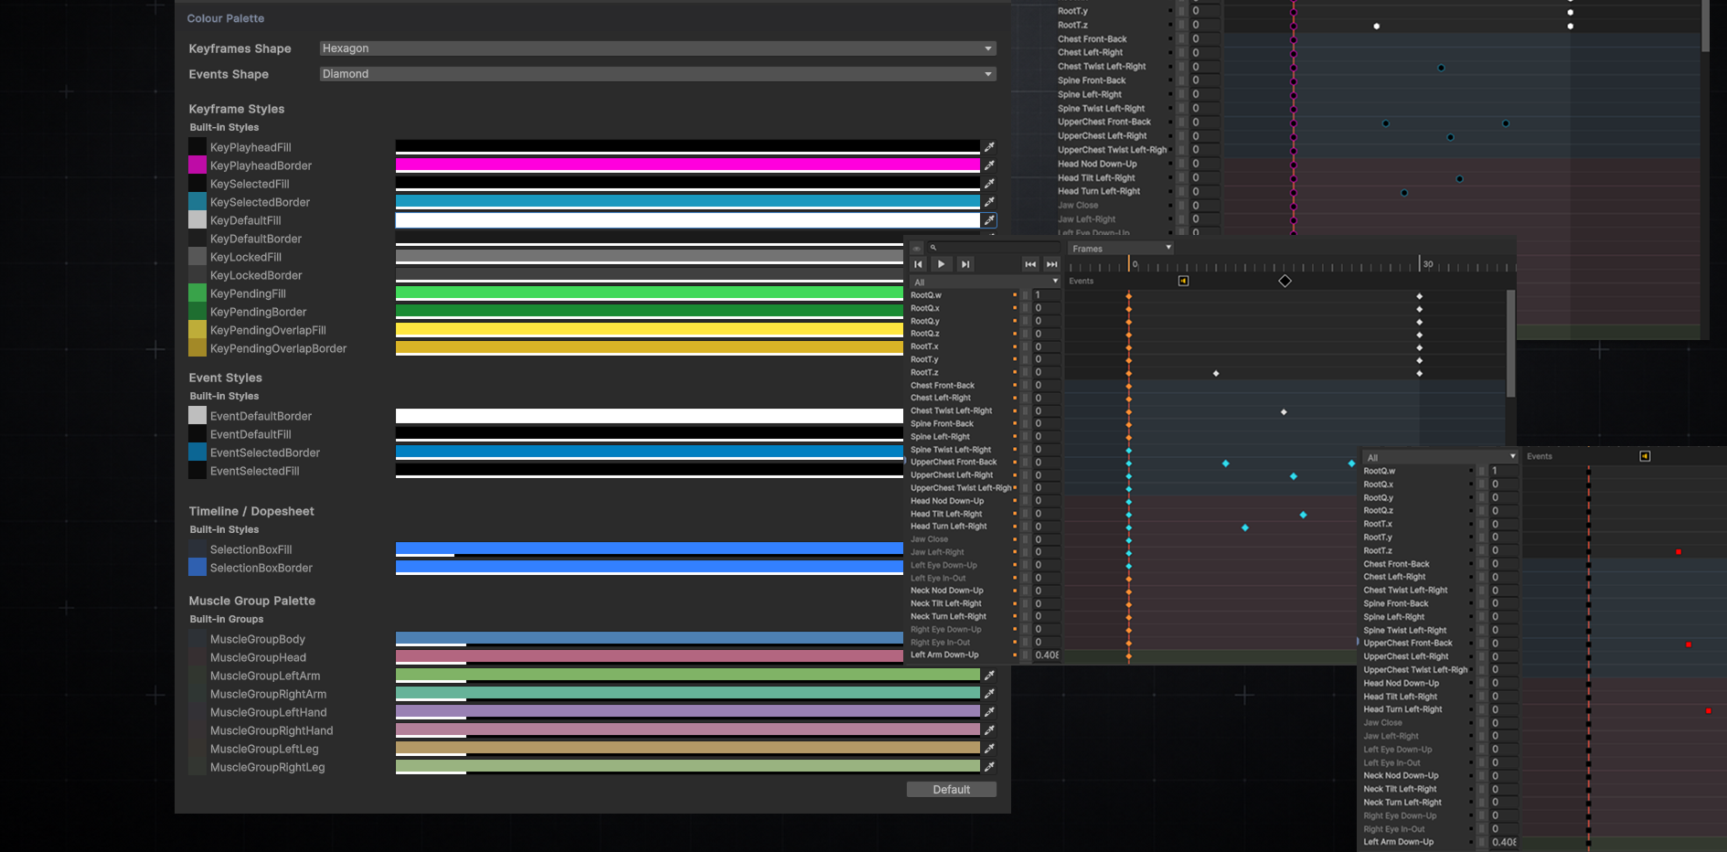The image size is (1727, 852).
Task: Open the Frames unit dropdown
Action: 1121,248
